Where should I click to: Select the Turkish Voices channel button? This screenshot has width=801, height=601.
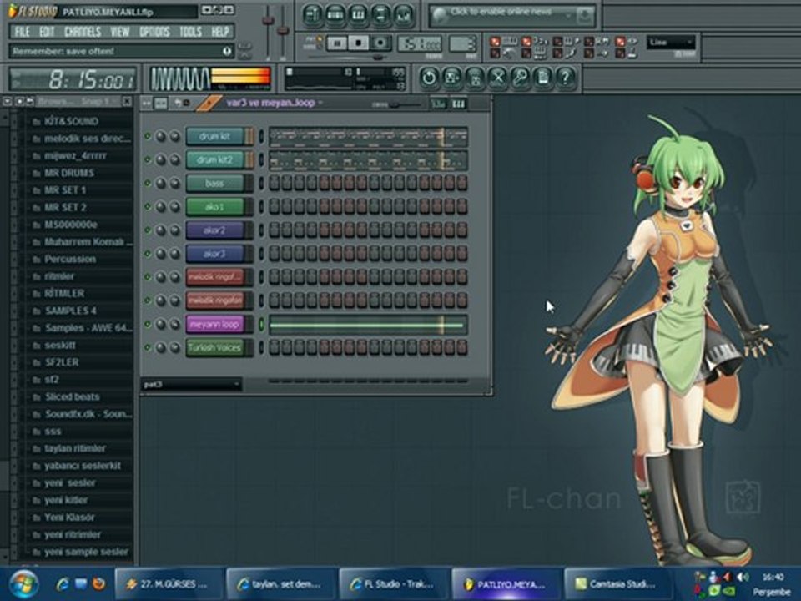(214, 347)
